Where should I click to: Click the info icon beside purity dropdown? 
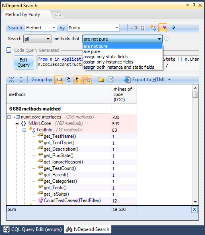point(166,39)
